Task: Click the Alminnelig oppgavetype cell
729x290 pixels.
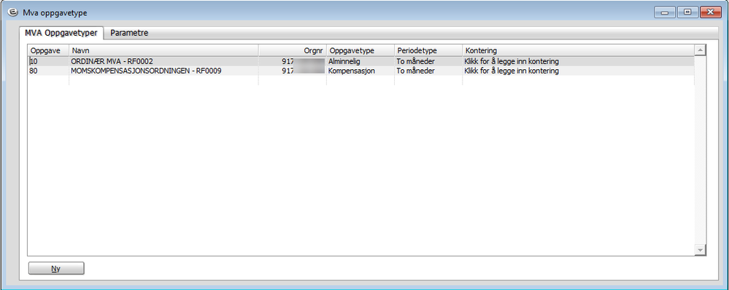Action: (360, 61)
